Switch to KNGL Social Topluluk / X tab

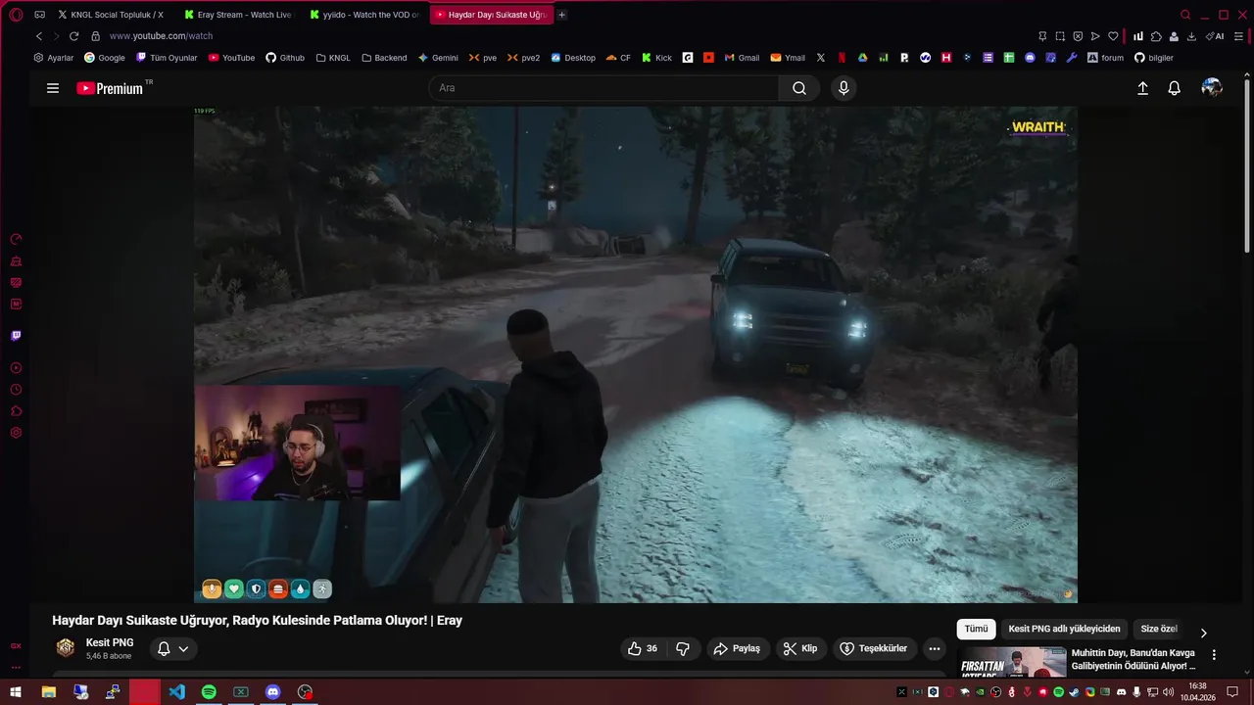[x=111, y=15]
